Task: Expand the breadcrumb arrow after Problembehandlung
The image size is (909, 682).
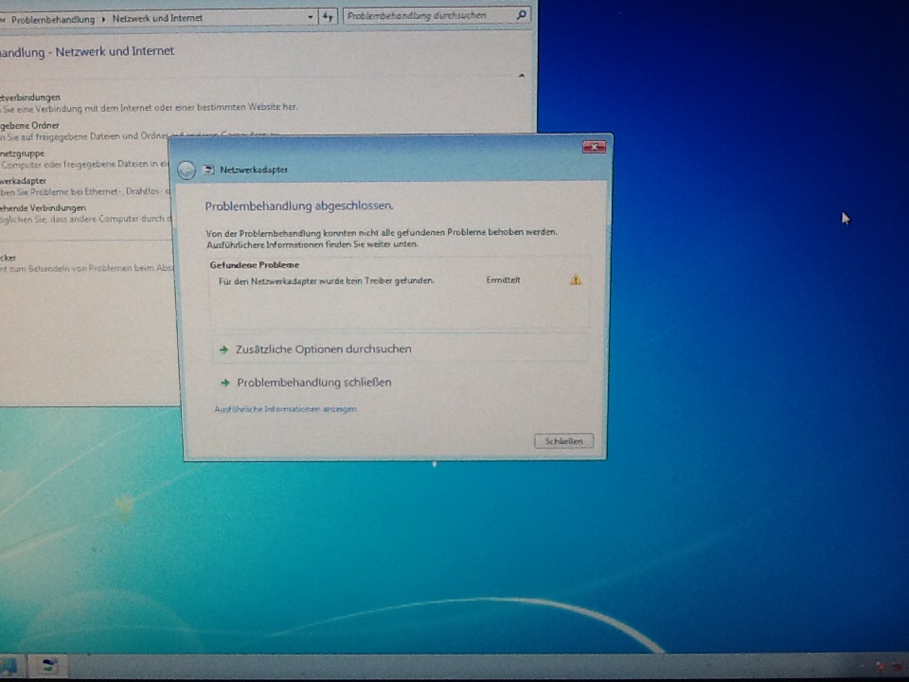Action: 103,19
